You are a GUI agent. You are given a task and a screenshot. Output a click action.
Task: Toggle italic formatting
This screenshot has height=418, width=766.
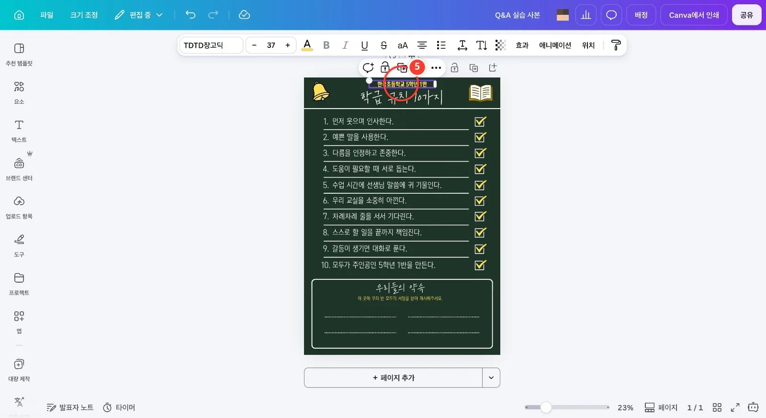point(345,45)
